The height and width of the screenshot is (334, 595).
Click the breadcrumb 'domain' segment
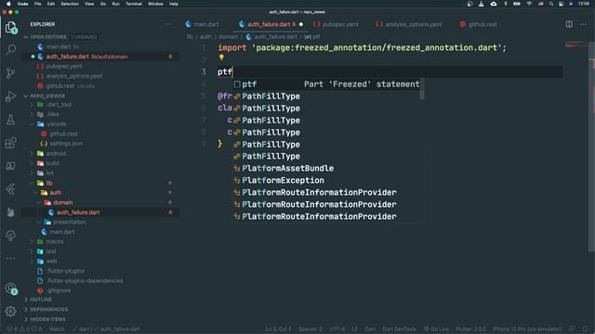(228, 37)
